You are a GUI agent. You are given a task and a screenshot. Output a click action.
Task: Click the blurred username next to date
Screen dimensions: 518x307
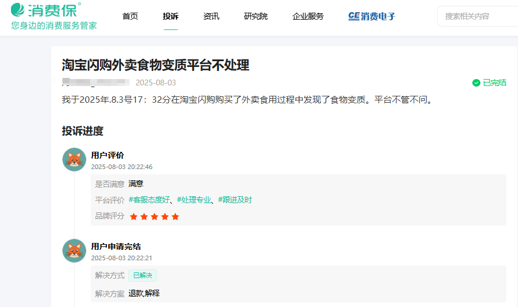pos(95,82)
